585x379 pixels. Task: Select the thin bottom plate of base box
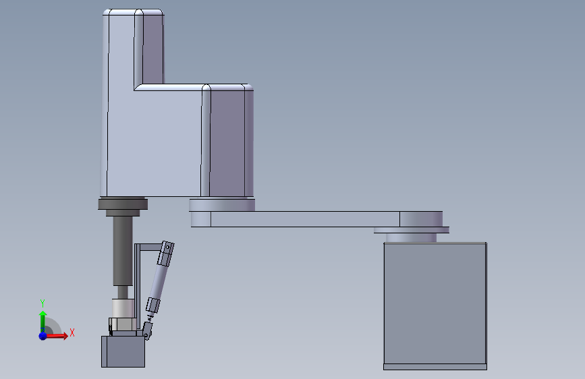coord(435,367)
